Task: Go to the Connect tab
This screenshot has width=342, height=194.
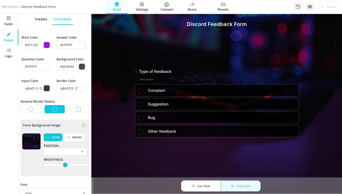Action: 167,7
